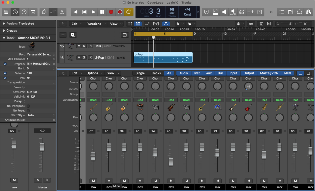Open Quick Help question mark button
The image size is (315, 191).
point(24,12)
